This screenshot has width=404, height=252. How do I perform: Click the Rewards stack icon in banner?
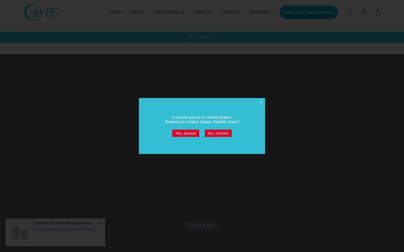(190, 37)
